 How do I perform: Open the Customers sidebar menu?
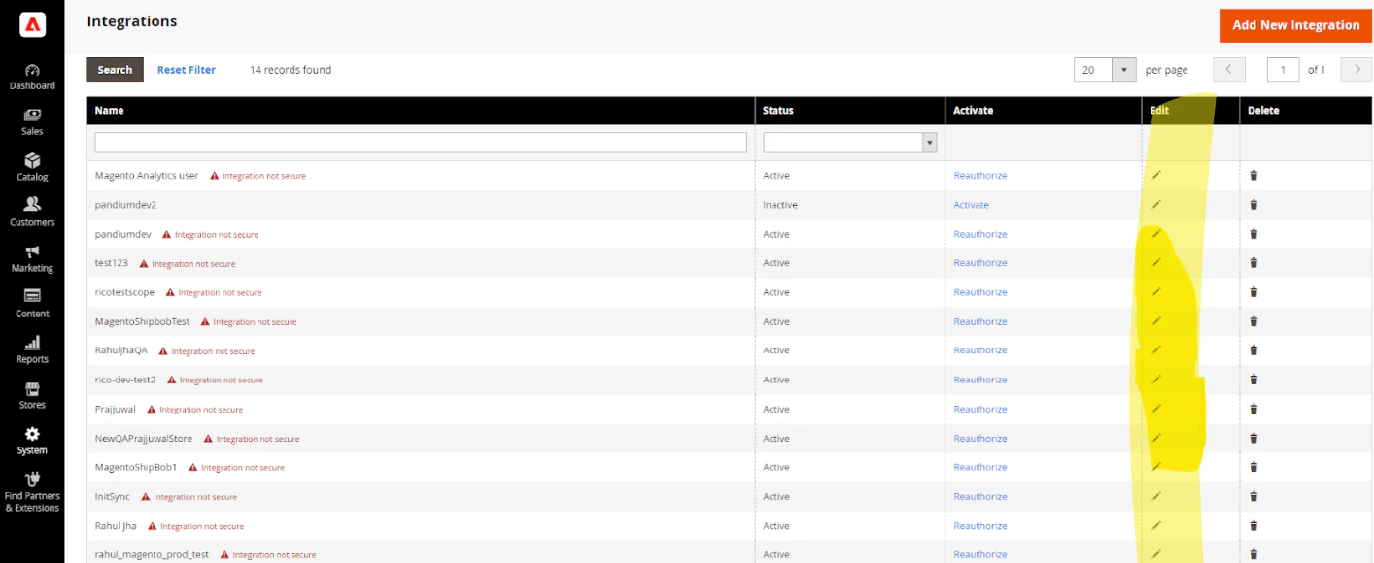pos(32,214)
